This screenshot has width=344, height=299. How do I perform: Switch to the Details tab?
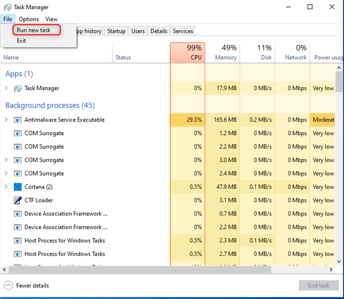(x=159, y=31)
